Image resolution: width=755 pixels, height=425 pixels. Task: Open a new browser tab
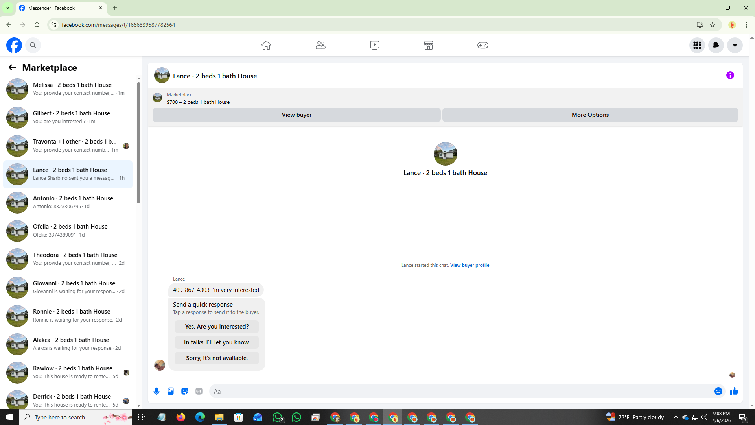point(115,8)
